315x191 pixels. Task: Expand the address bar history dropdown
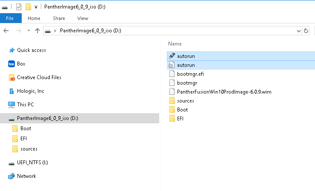pos(298,31)
